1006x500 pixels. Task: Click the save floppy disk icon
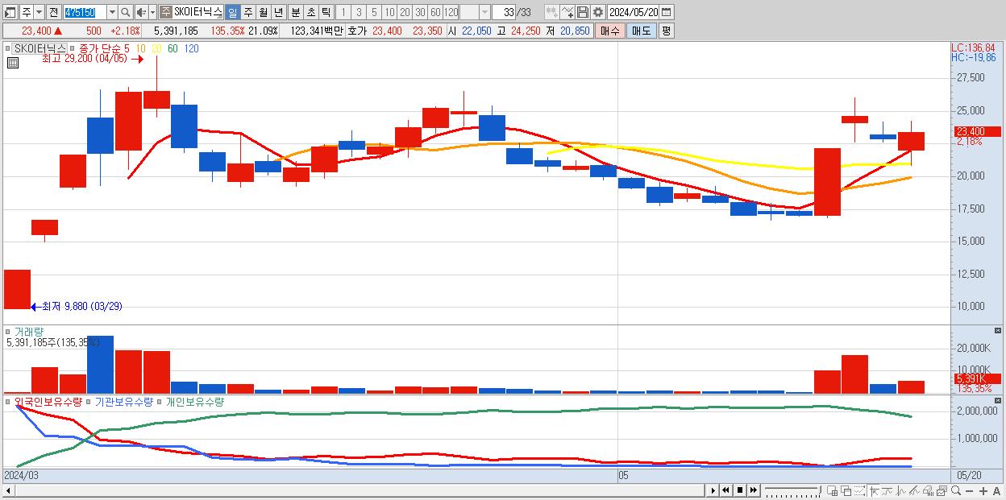(x=582, y=12)
